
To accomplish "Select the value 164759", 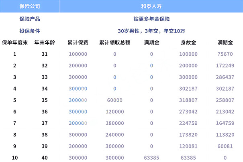I will (225, 123).
